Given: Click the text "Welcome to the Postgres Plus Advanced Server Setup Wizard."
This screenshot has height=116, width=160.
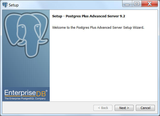Looking at the screenshot, I should point(98,28).
